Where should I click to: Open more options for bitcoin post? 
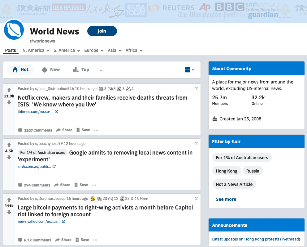tap(95, 240)
